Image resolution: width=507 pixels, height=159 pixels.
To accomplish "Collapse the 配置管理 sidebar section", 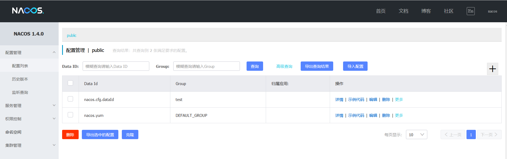I will point(29,52).
